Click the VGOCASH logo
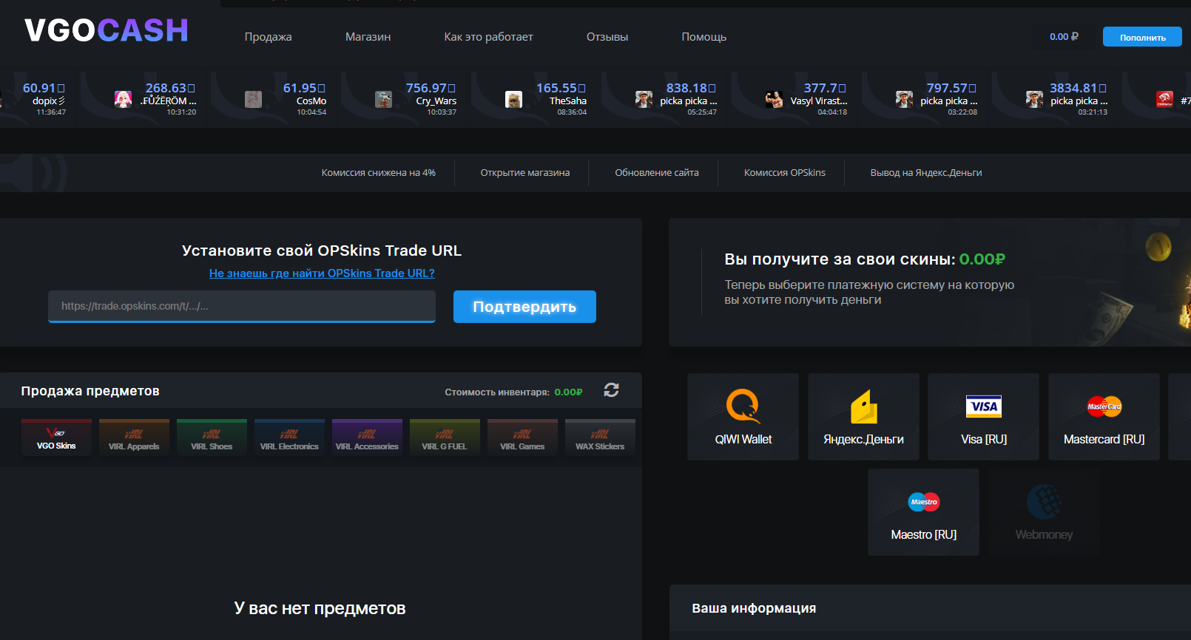This screenshot has width=1191, height=640. [107, 30]
